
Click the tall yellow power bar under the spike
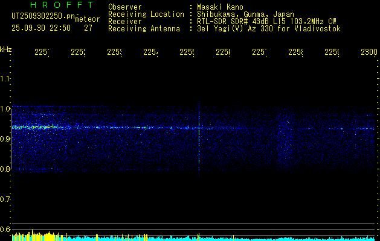click(x=199, y=237)
